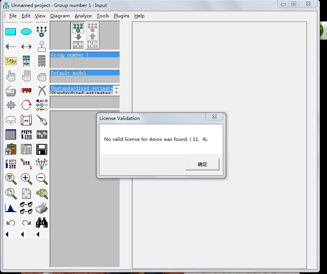This screenshot has height=274, width=327.
Task: Open the Edit menu
Action: [x=26, y=16]
